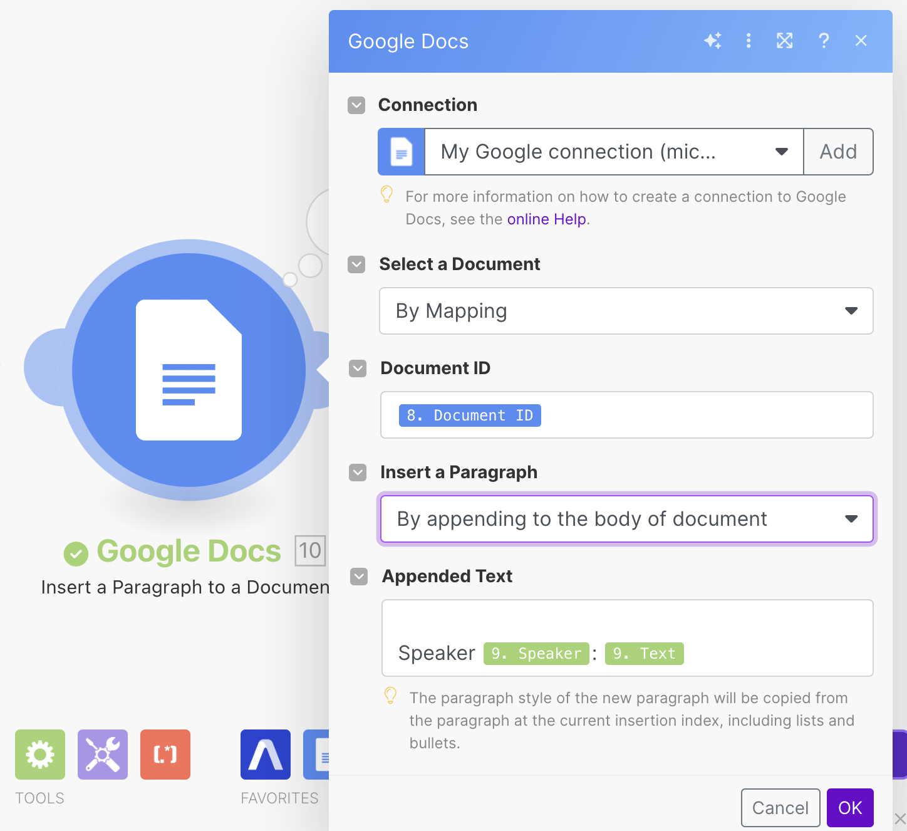Screen dimensions: 907x831
Task: Cancel the module settings
Action: click(x=780, y=808)
